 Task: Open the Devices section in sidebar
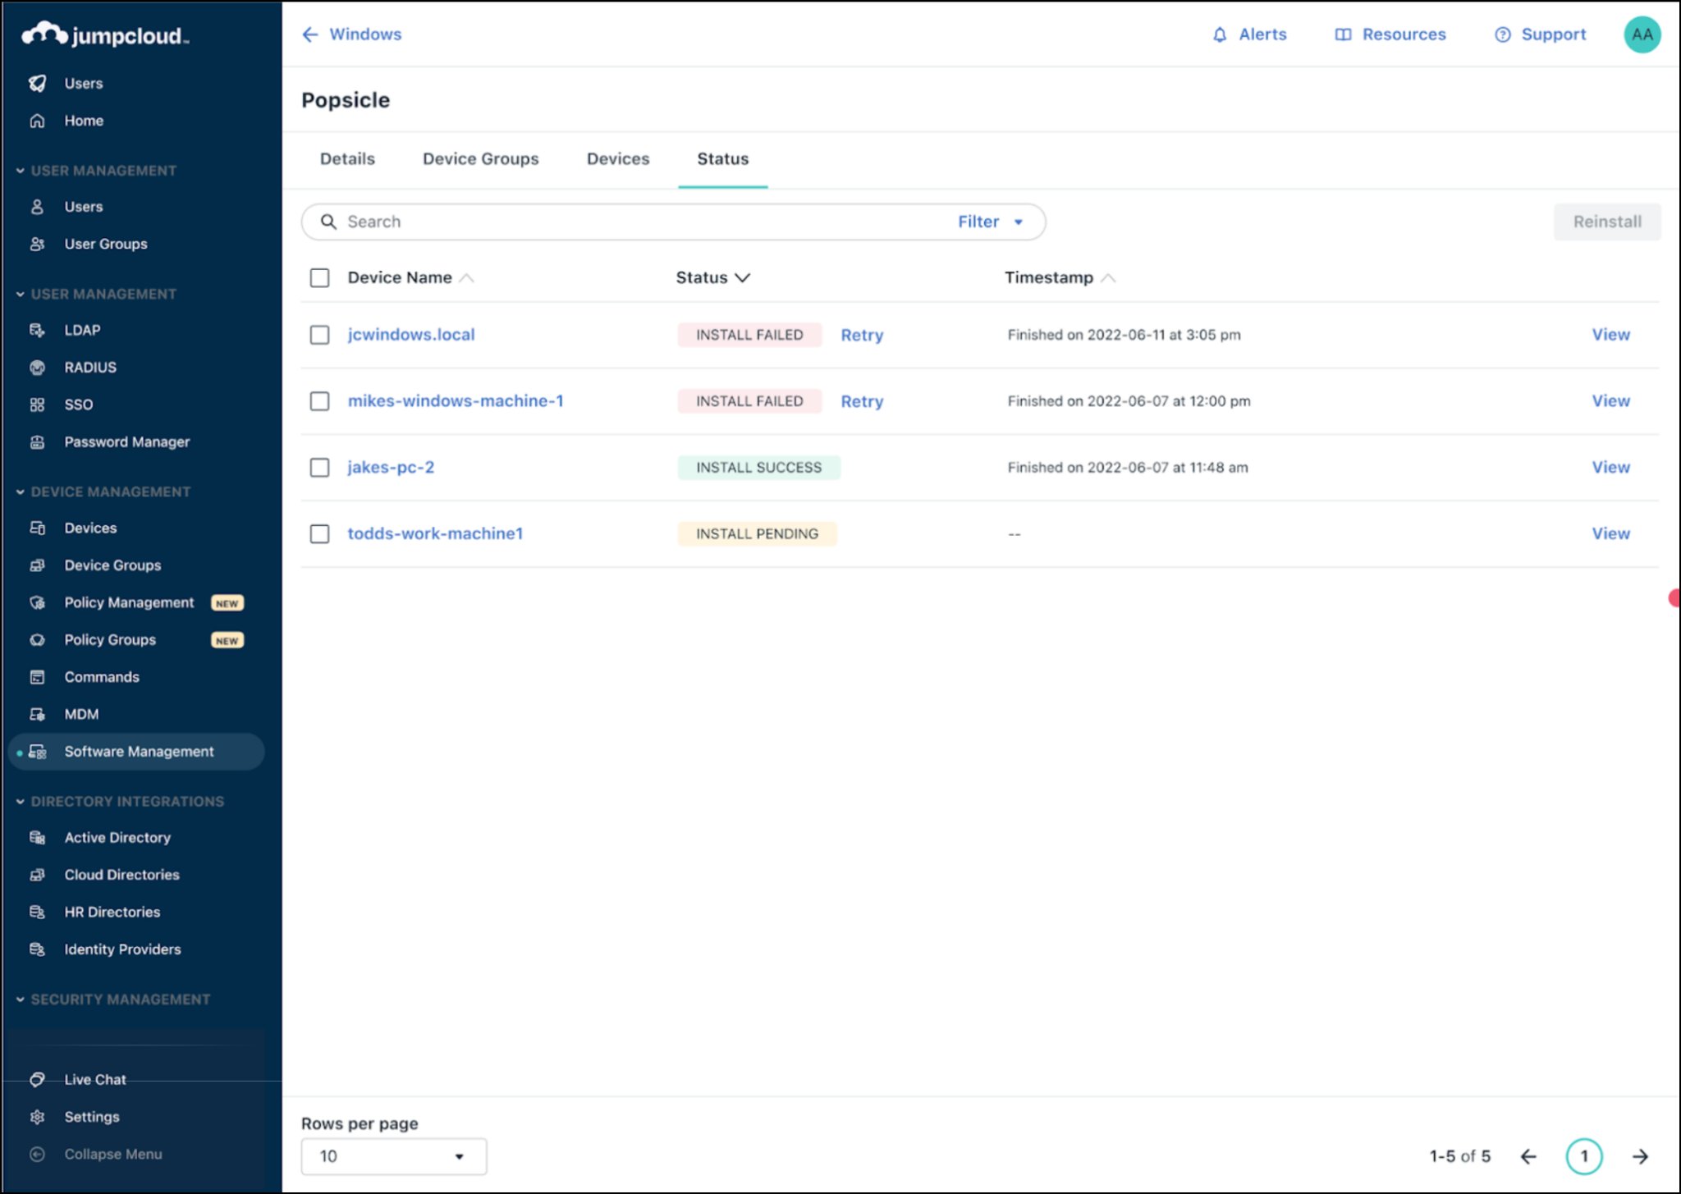pos(90,528)
